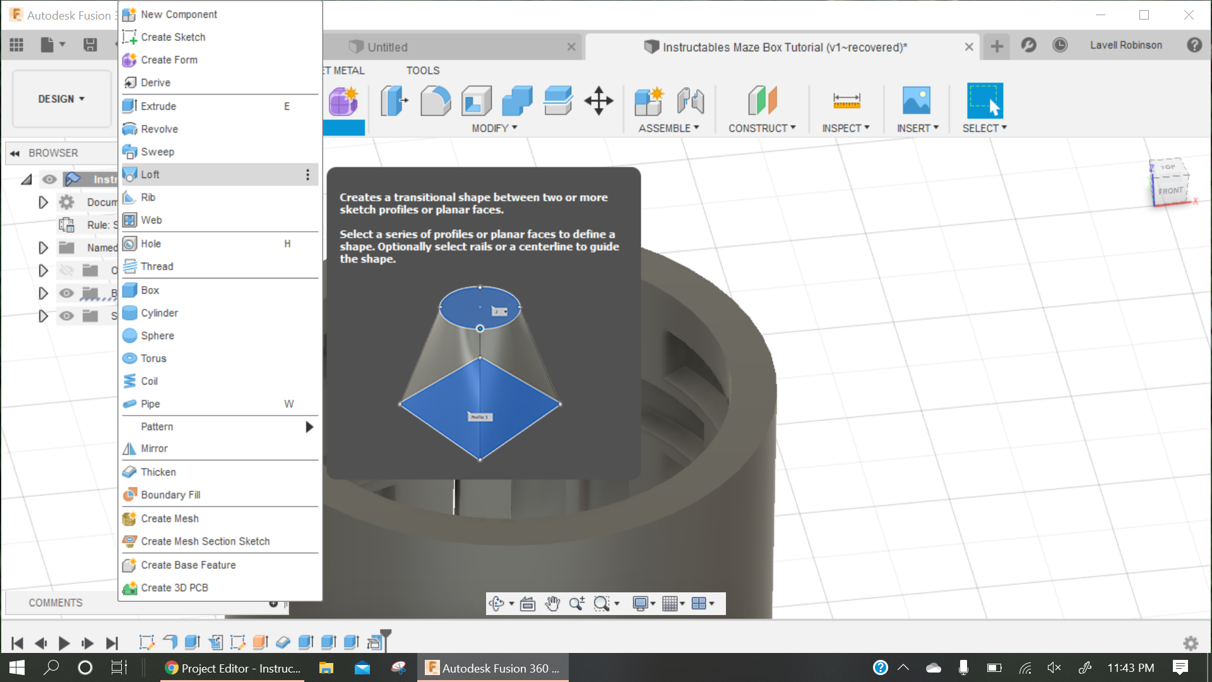Screen dimensions: 1212x682
Task: Jump to the timeline beginning
Action: (x=17, y=643)
